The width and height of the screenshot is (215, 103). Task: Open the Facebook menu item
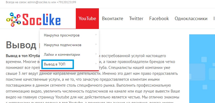tap(159, 19)
